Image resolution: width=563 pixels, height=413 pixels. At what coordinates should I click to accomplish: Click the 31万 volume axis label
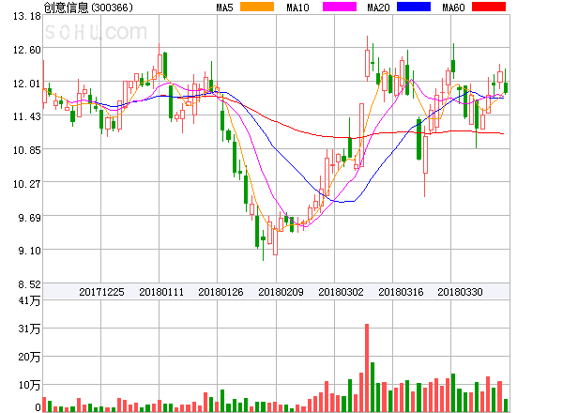(29, 329)
